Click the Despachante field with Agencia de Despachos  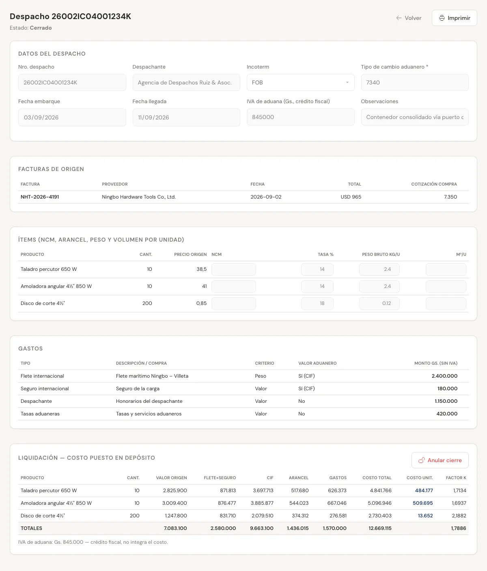click(186, 82)
